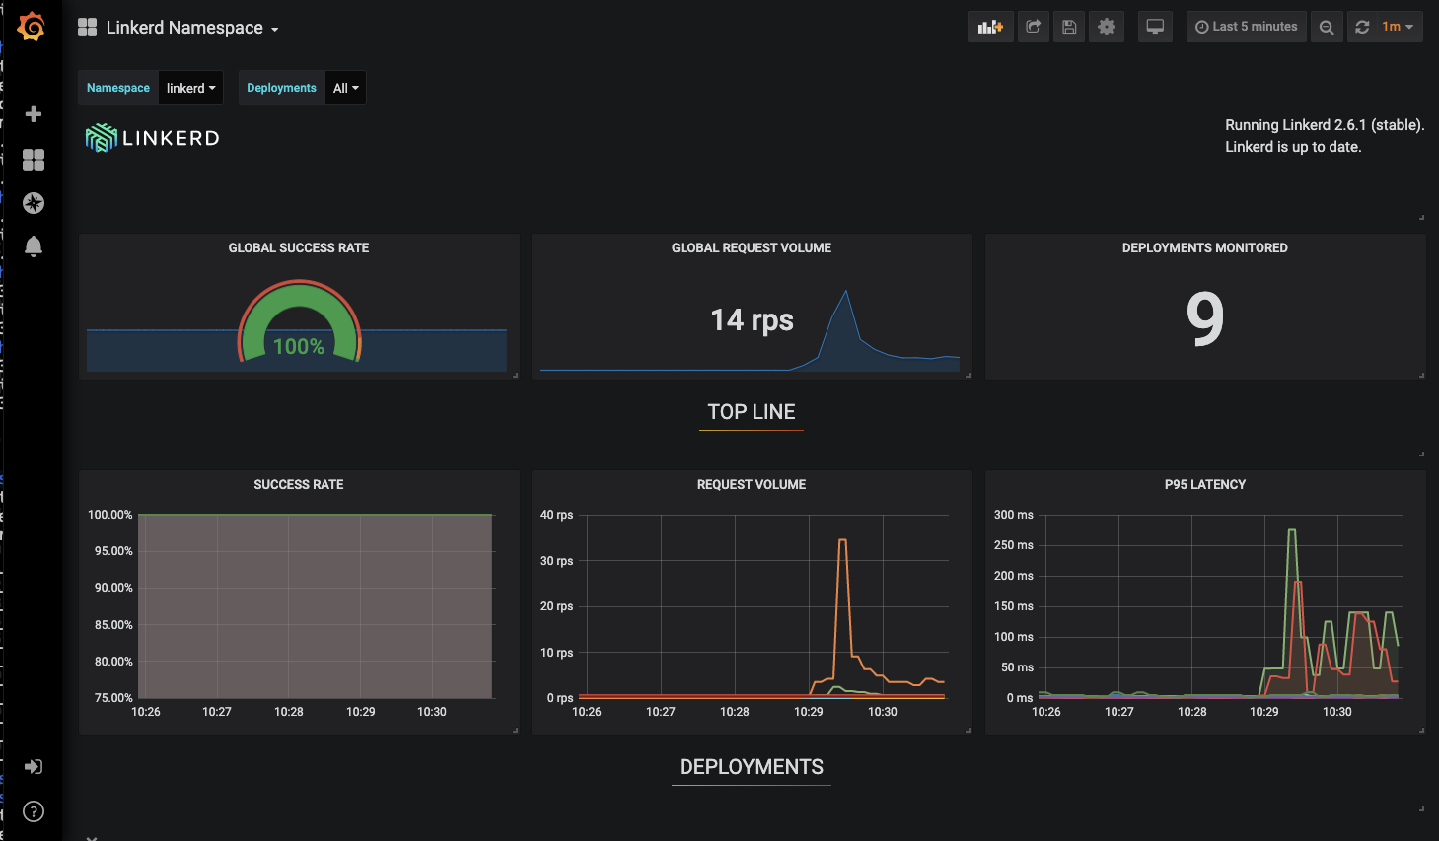Open the 1m refresh interval dropdown
Image resolution: width=1439 pixels, height=841 pixels.
[x=1398, y=27]
